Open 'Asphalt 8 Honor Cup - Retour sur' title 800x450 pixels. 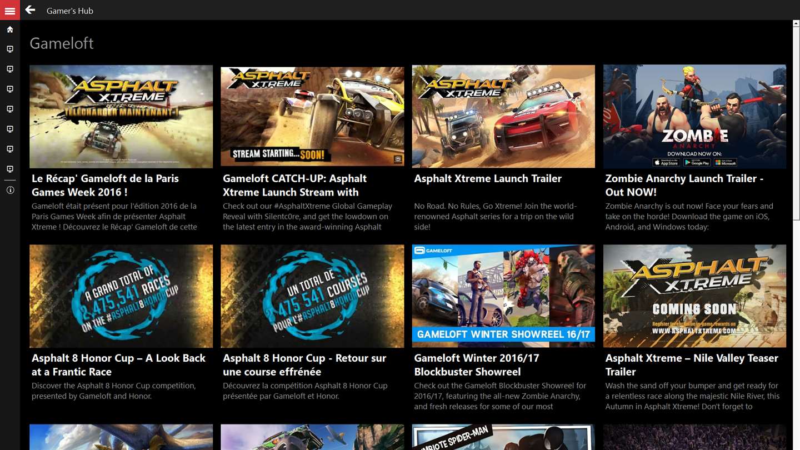click(x=304, y=365)
